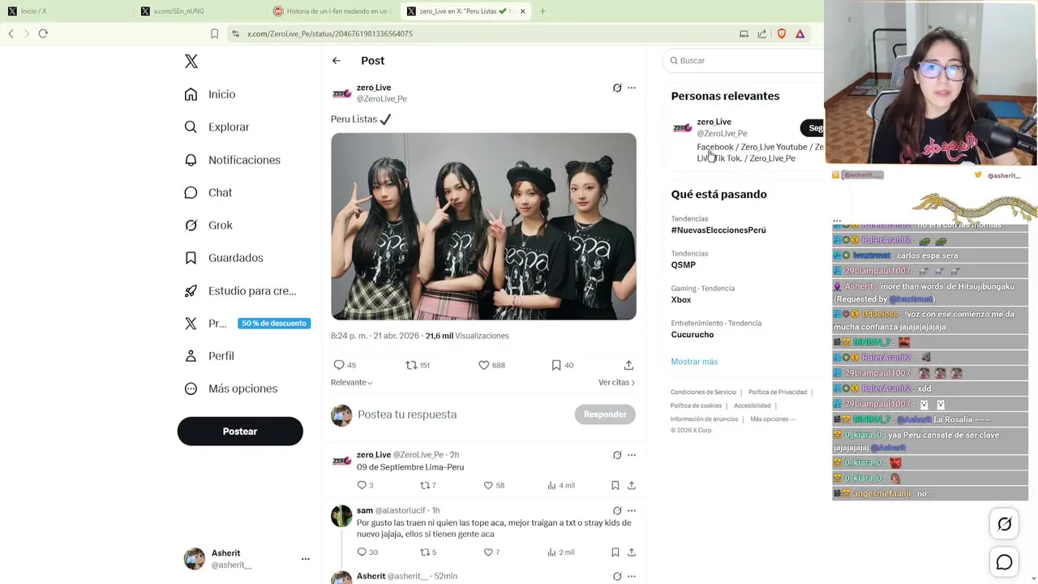Click the Postear button

click(240, 432)
